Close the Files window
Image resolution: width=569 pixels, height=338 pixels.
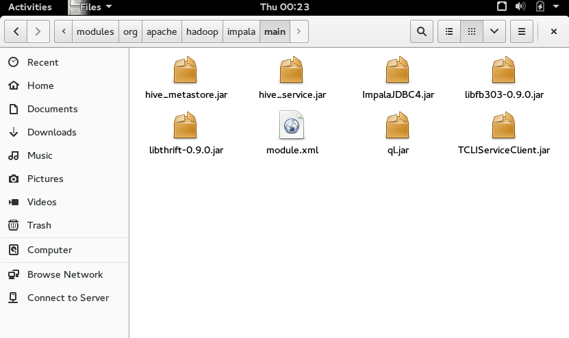click(x=554, y=31)
